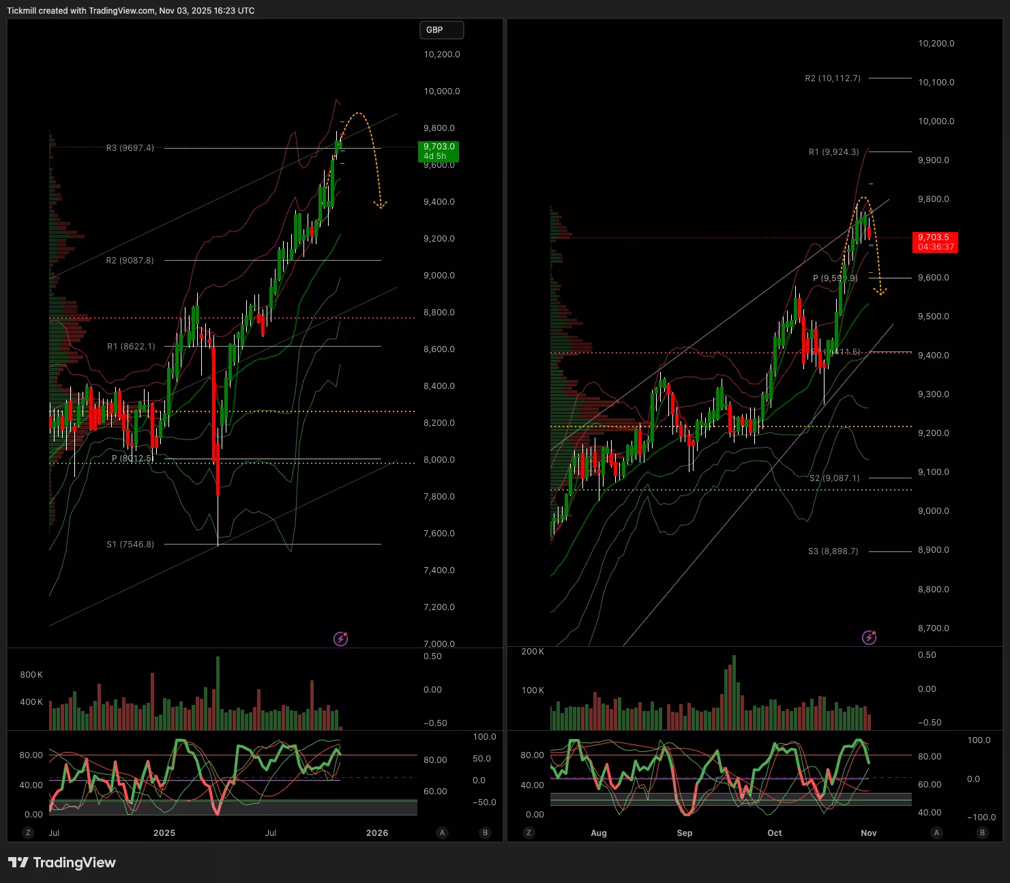This screenshot has height=883, width=1010.
Task: Click the orange dotted arrowhead on left chart
Action: coord(381,203)
